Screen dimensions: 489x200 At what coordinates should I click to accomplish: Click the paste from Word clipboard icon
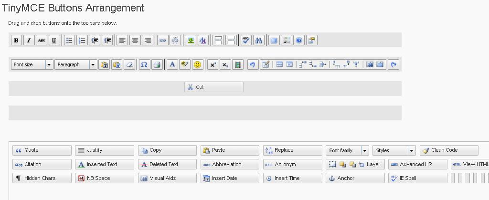pyautogui.click(x=117, y=64)
